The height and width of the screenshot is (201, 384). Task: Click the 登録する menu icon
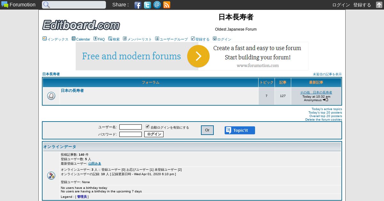(x=193, y=39)
